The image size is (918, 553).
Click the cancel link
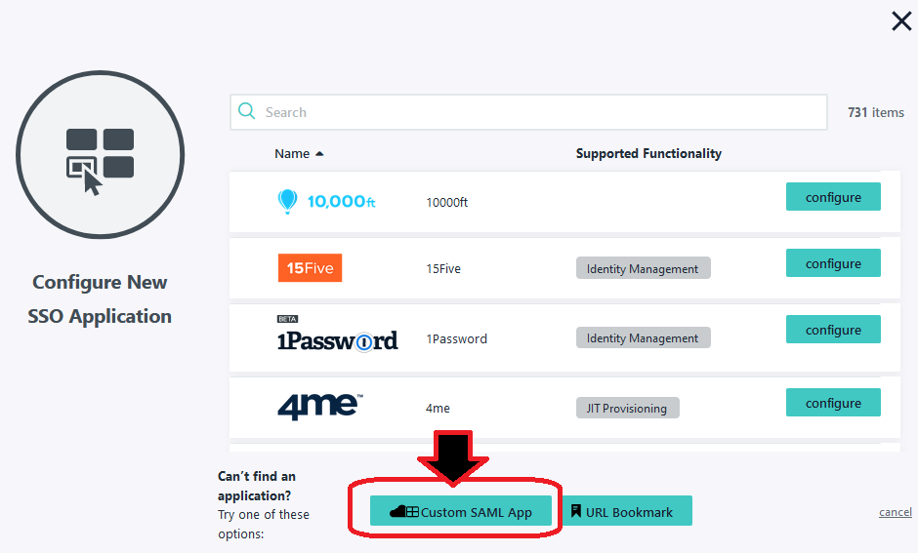(x=896, y=512)
